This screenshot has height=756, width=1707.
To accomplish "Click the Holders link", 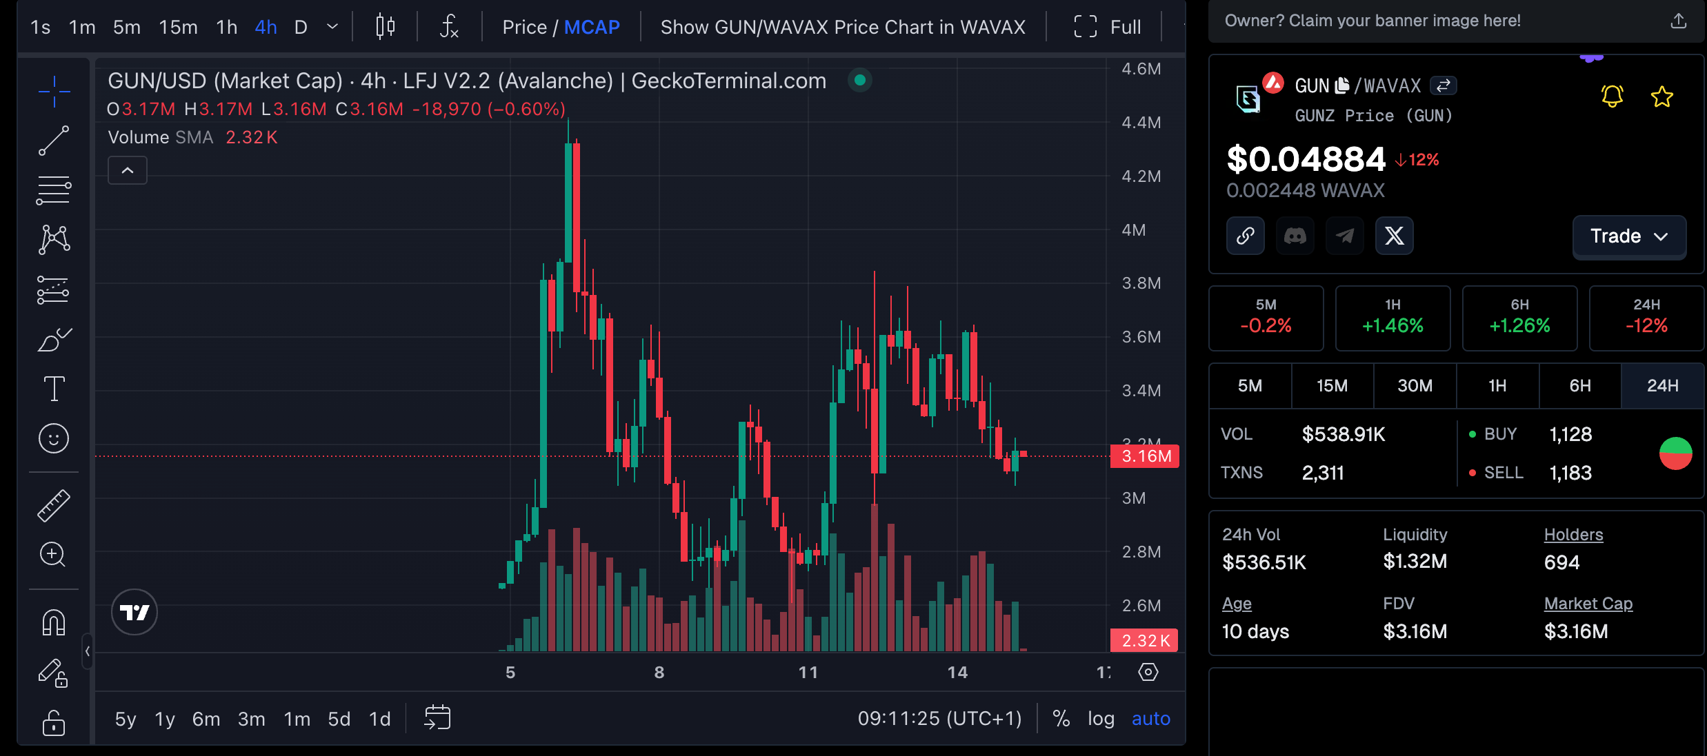I will tap(1573, 535).
